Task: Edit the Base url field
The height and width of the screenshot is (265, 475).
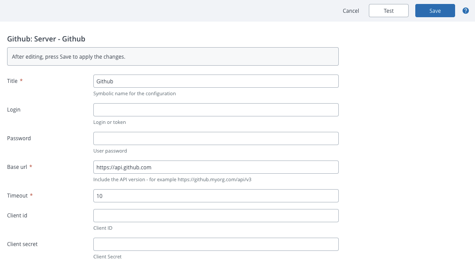Action: pyautogui.click(x=216, y=167)
